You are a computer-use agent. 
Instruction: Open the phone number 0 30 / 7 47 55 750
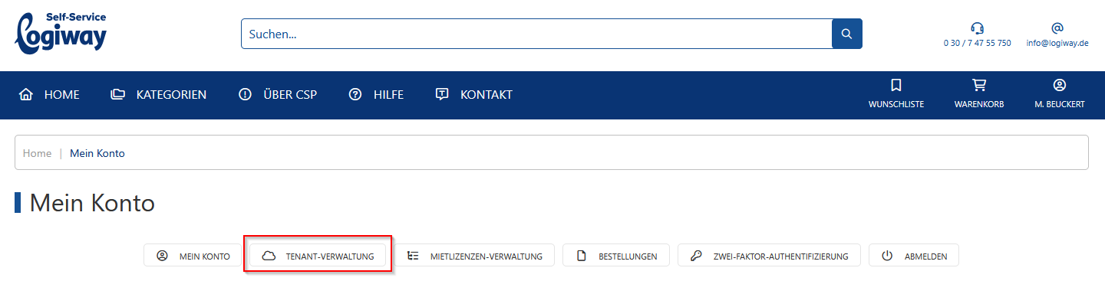tap(977, 44)
